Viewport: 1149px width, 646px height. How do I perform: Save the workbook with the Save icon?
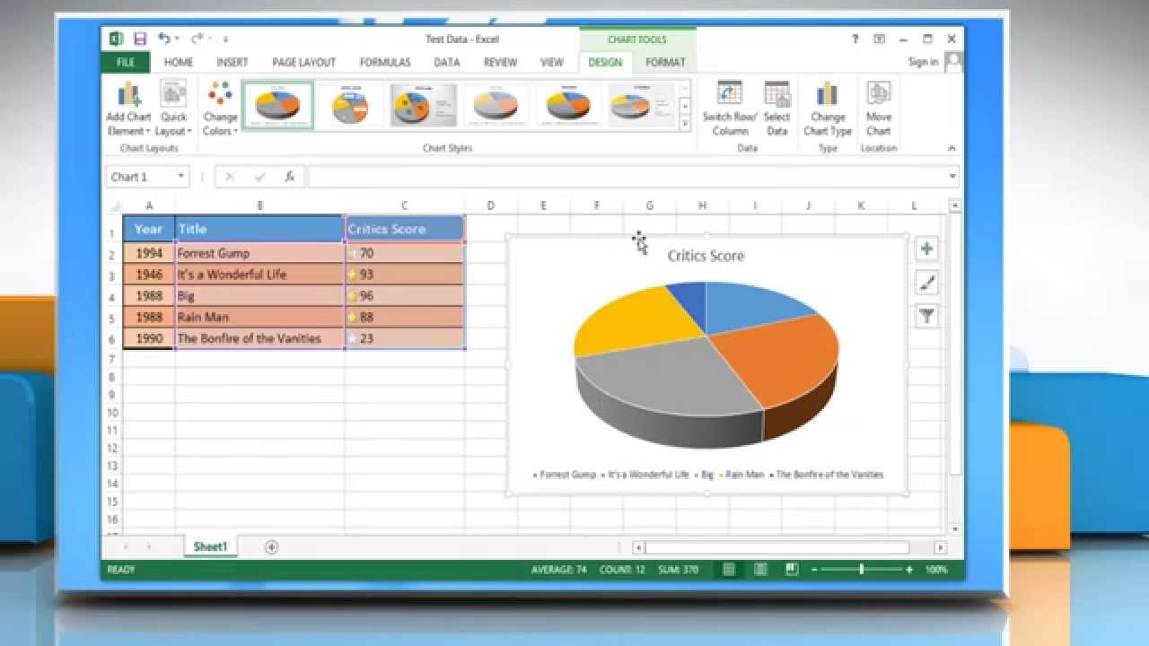(x=140, y=39)
